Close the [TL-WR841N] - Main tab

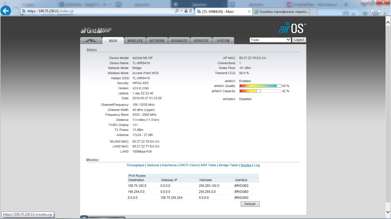point(249,12)
